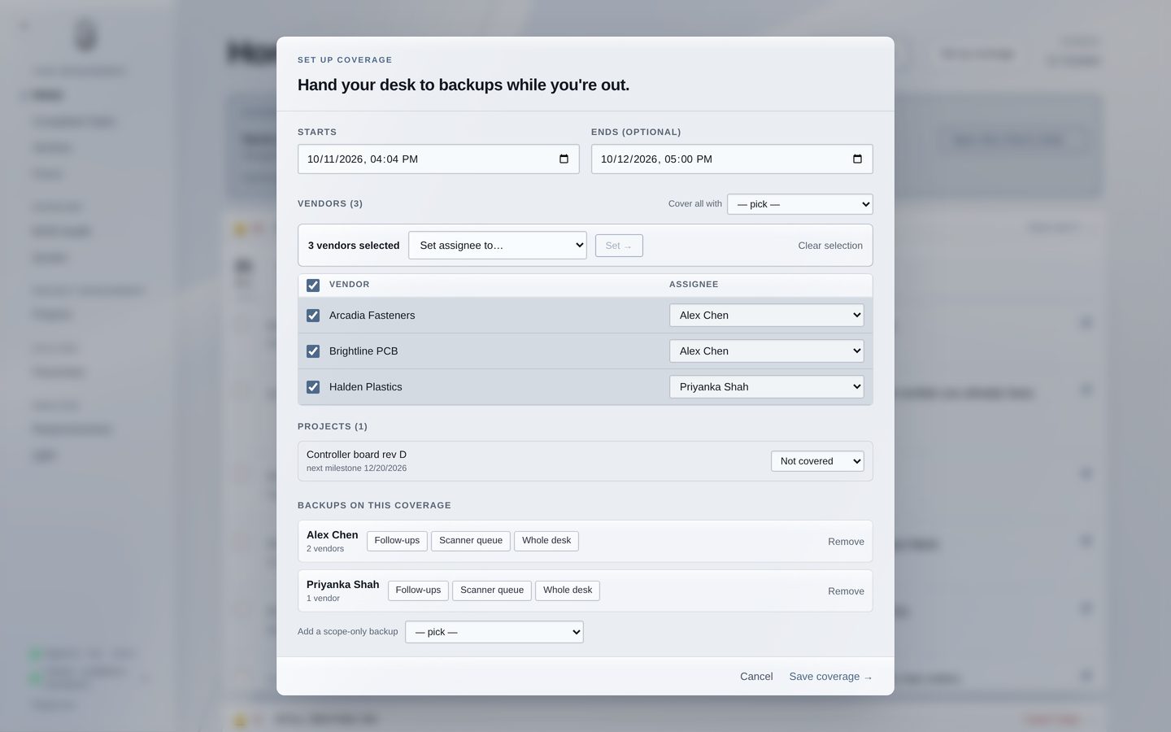Toggle Priyanka Shah's Whole desk scope

pyautogui.click(x=568, y=590)
